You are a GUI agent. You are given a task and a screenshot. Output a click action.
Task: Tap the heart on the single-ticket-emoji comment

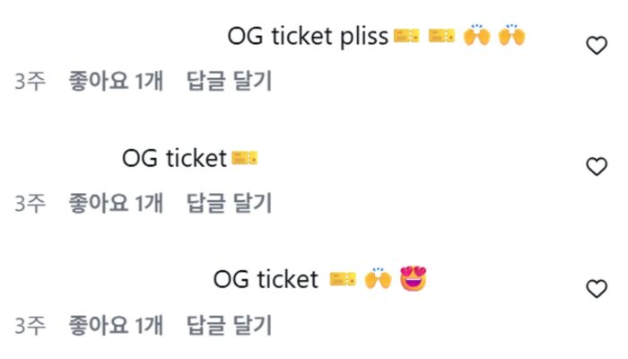click(597, 167)
